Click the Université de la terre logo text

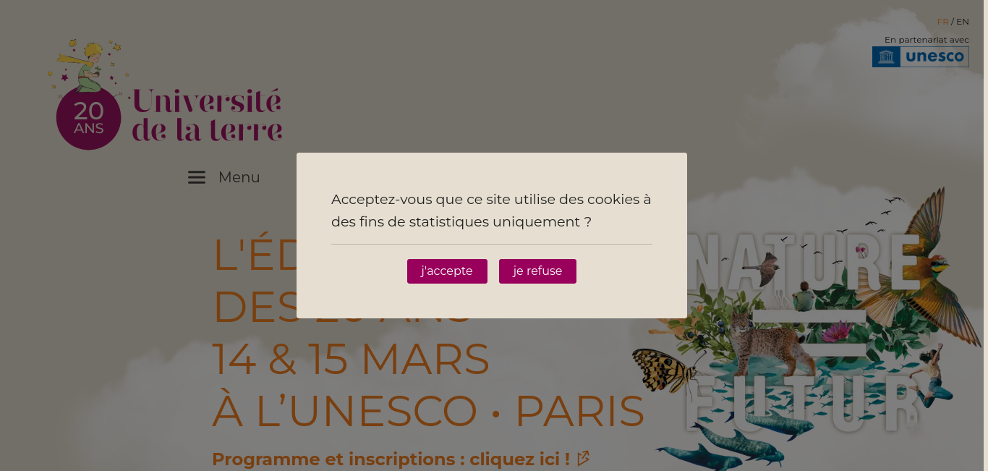(x=207, y=116)
